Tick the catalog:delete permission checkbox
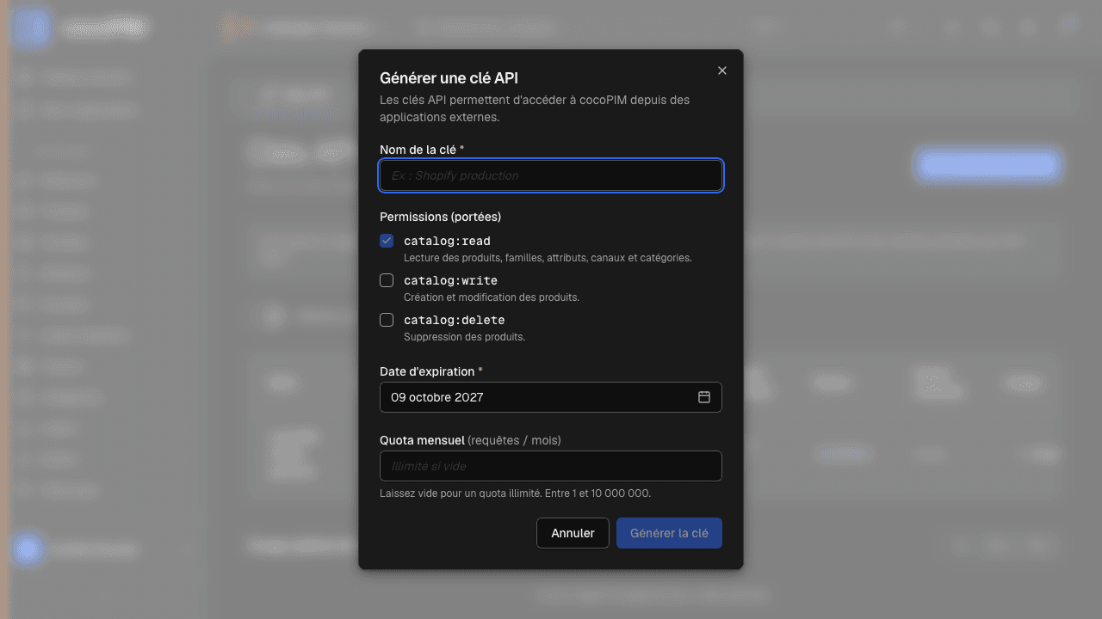 [387, 320]
